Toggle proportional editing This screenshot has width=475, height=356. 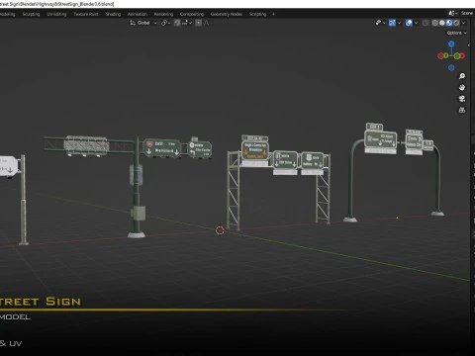(x=198, y=23)
